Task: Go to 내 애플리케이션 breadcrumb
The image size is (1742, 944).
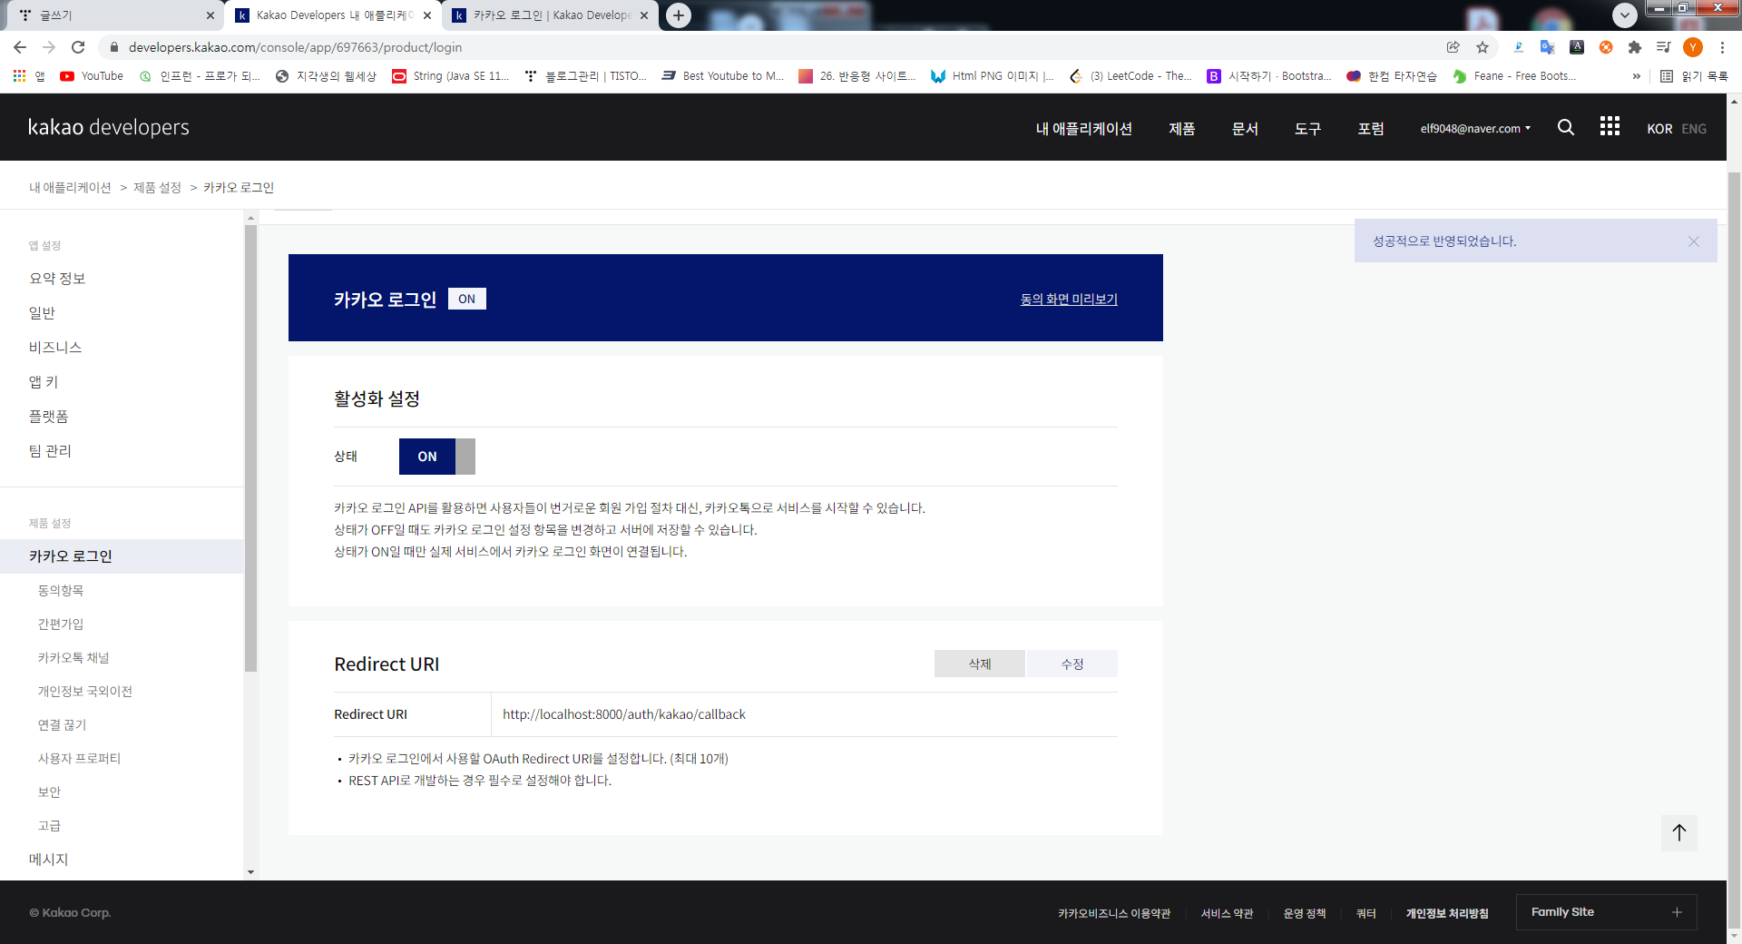Action: [70, 187]
